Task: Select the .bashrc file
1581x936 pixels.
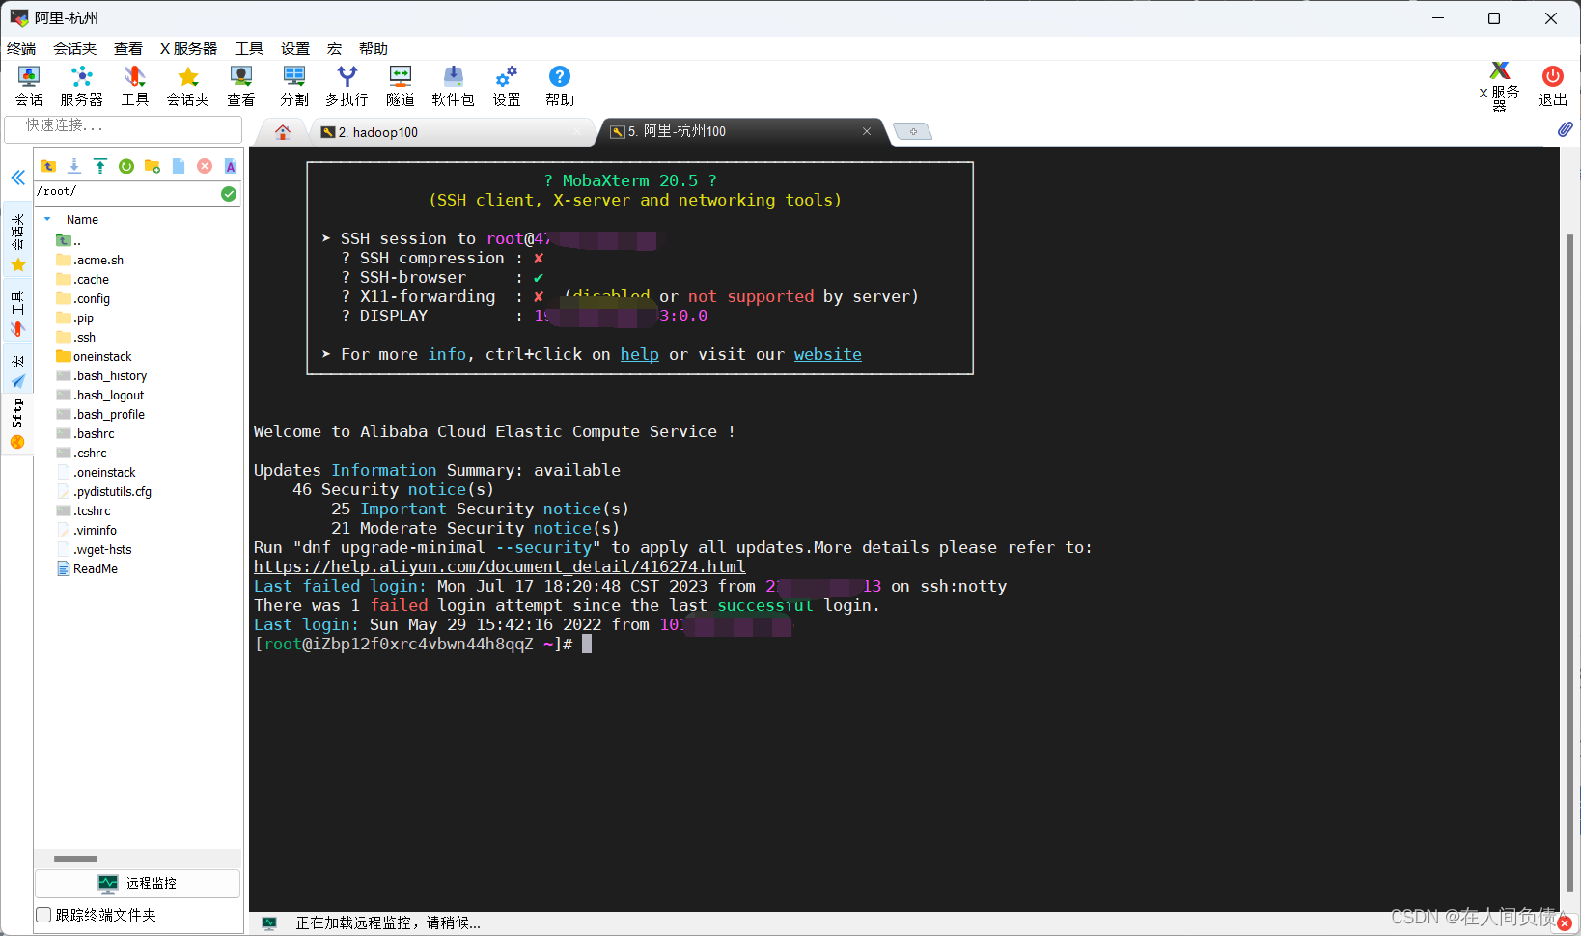Action: (x=85, y=433)
